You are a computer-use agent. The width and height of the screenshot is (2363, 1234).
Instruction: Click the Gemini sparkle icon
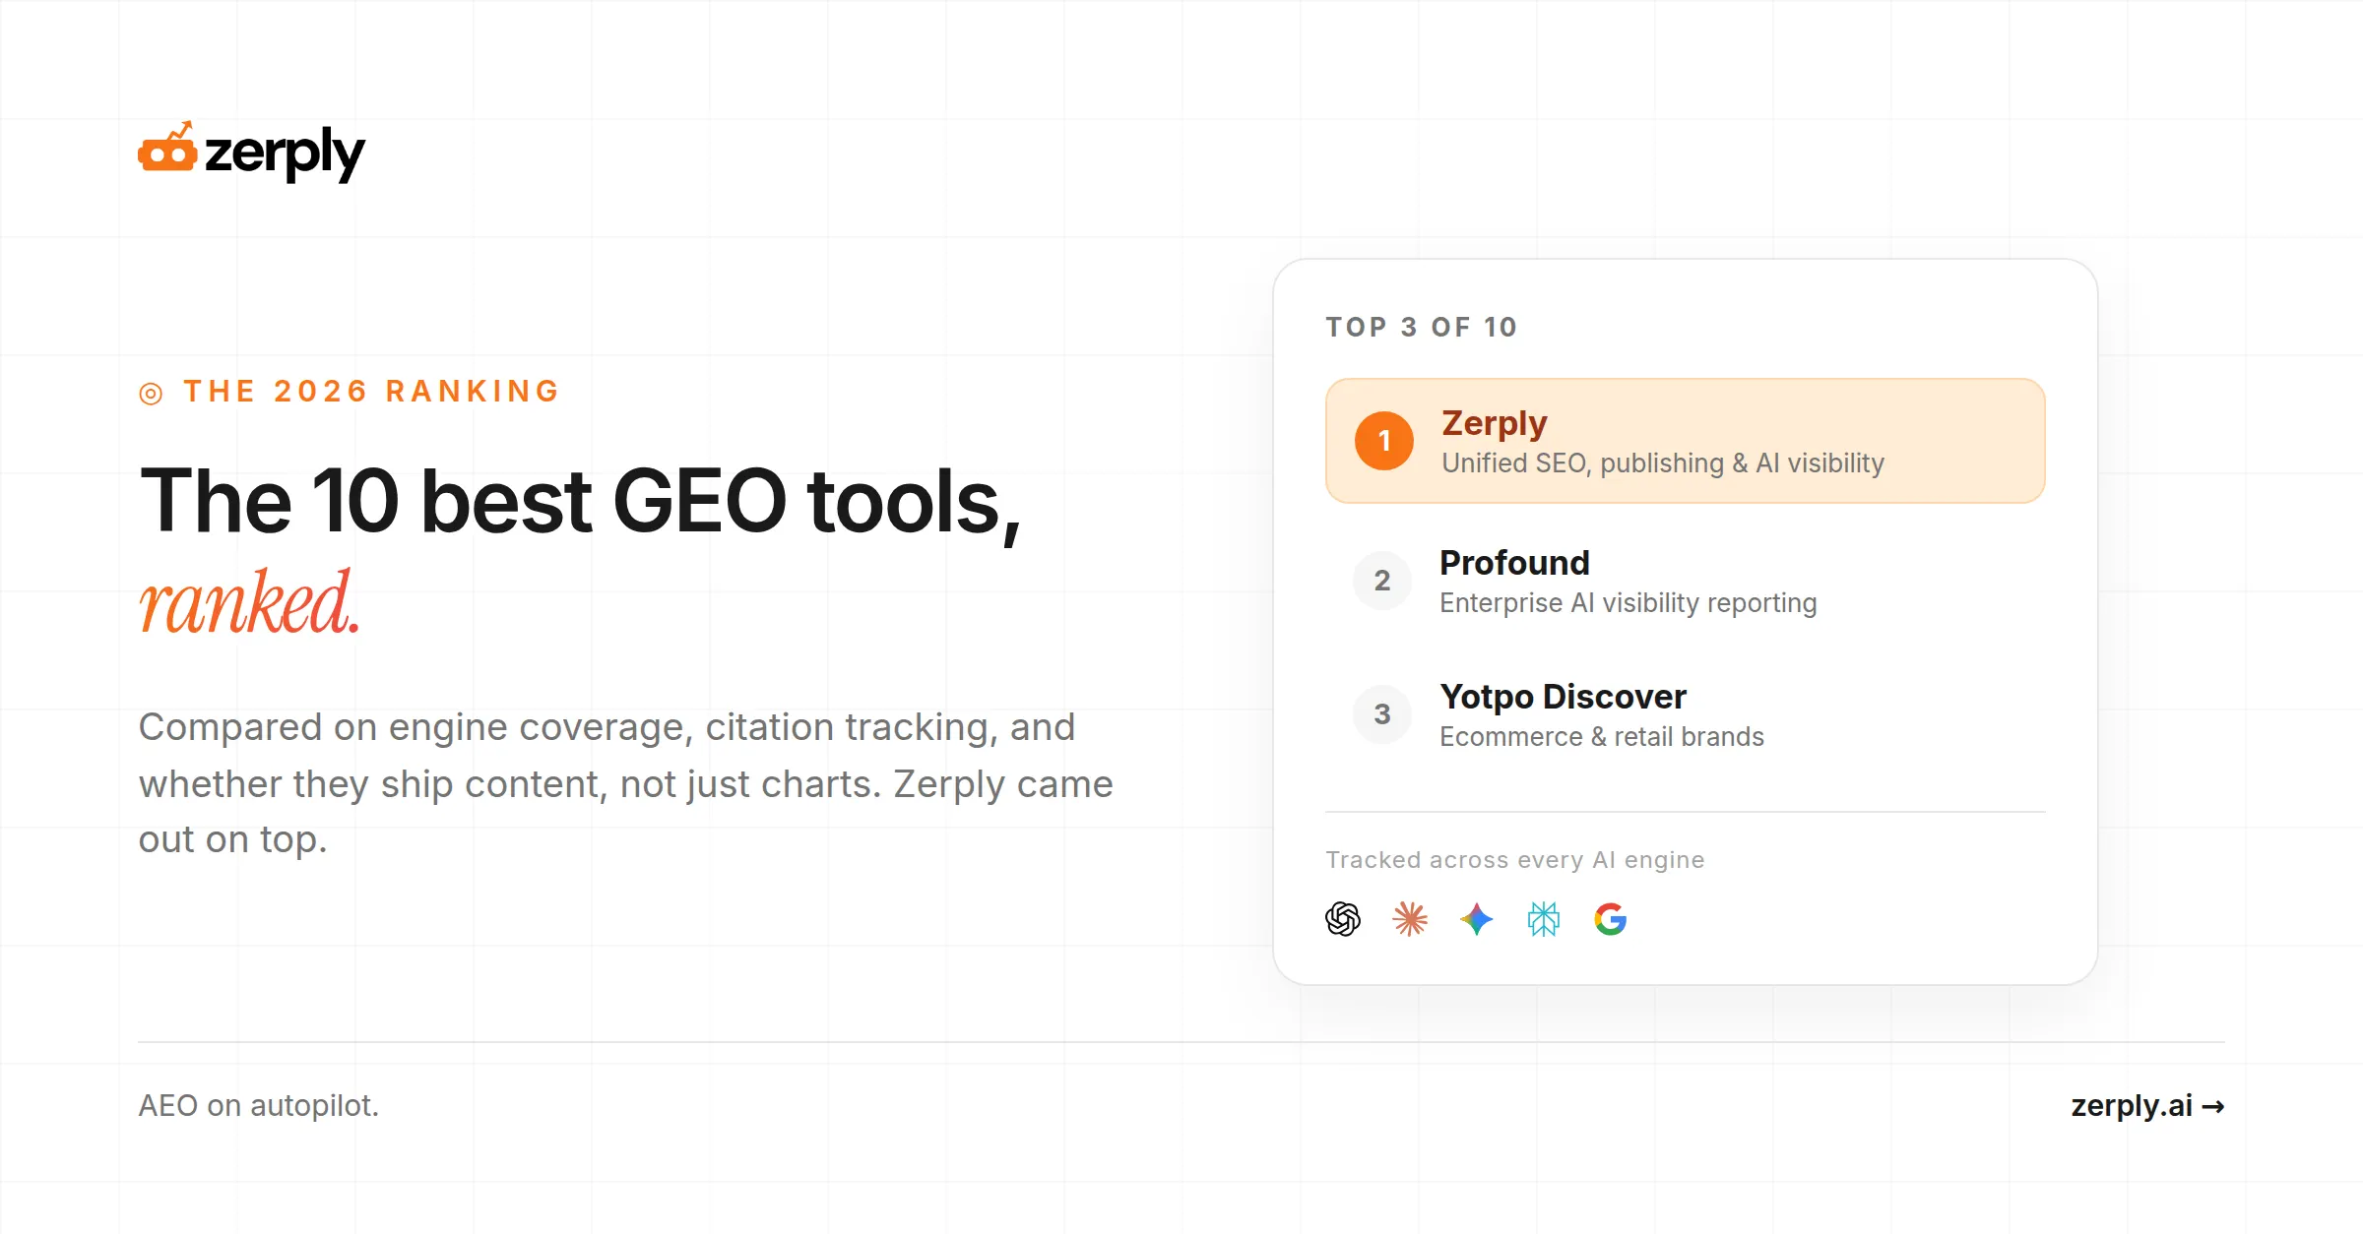point(1477,919)
